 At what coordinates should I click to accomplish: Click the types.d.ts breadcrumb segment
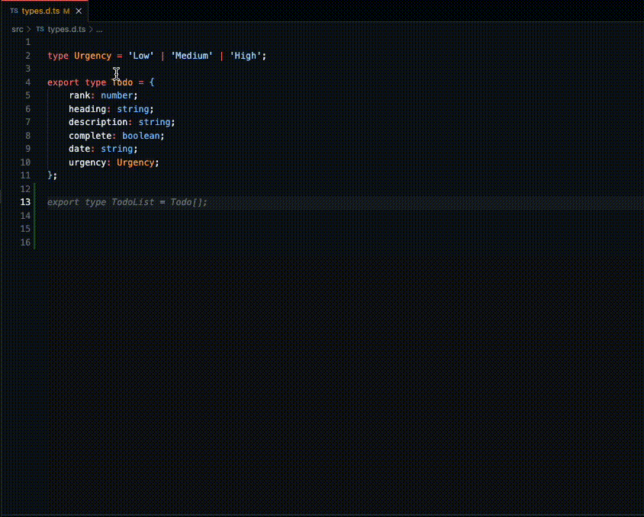pyautogui.click(x=66, y=30)
